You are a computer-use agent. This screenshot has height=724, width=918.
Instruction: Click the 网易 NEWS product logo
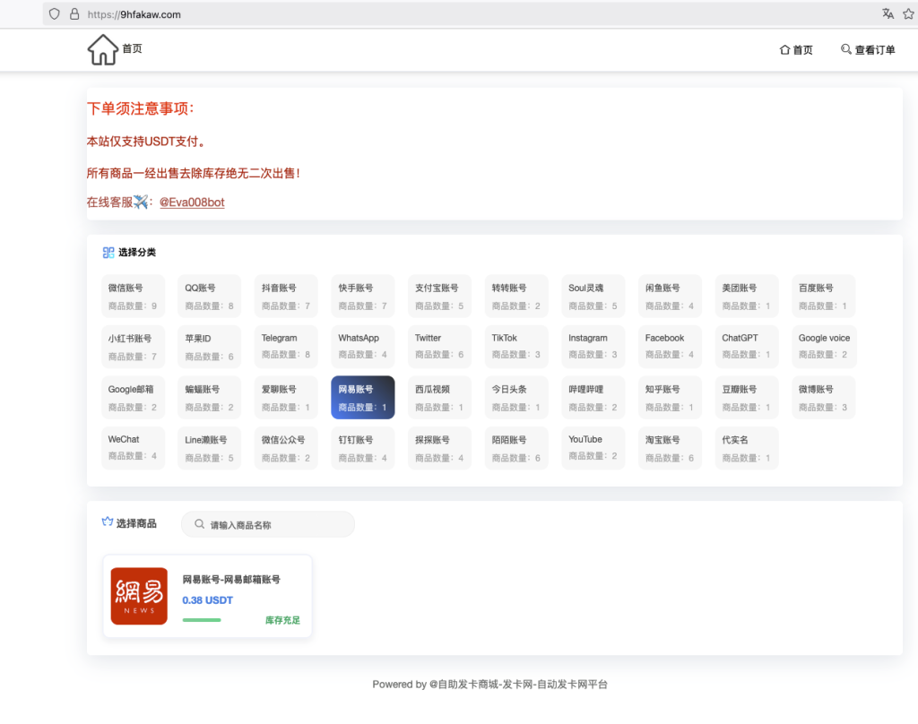[x=139, y=596]
